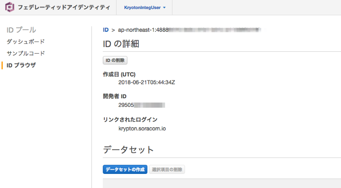Click the リンクされたログイン label
Image resolution: width=341 pixels, height=188 pixels.
pos(130,120)
